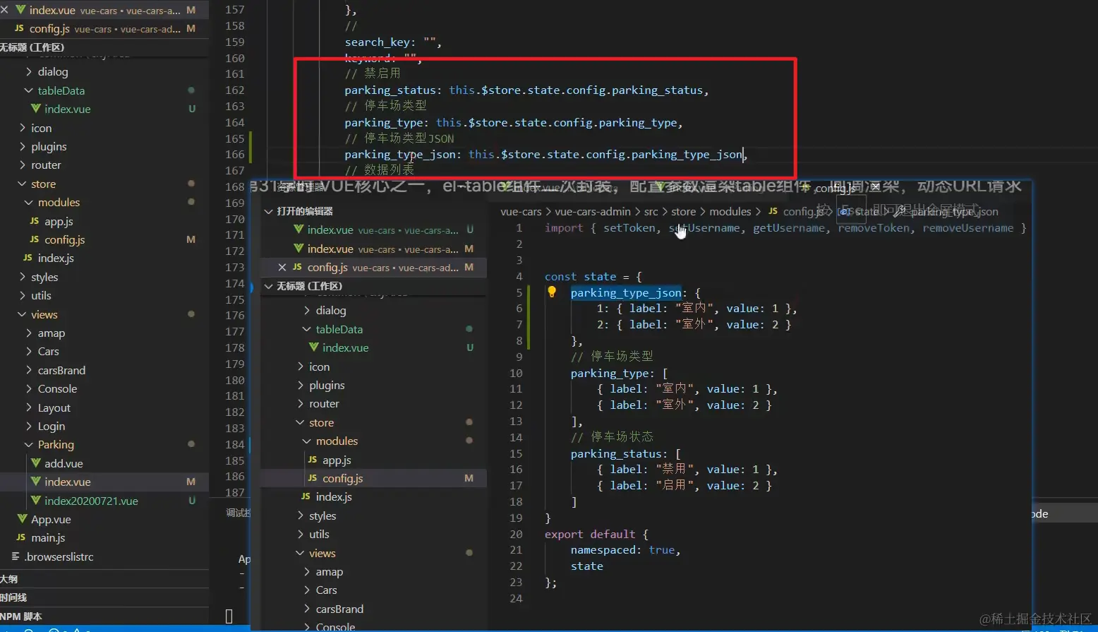
Task: Open the carsBrand folder in front explorer
Action: point(339,609)
